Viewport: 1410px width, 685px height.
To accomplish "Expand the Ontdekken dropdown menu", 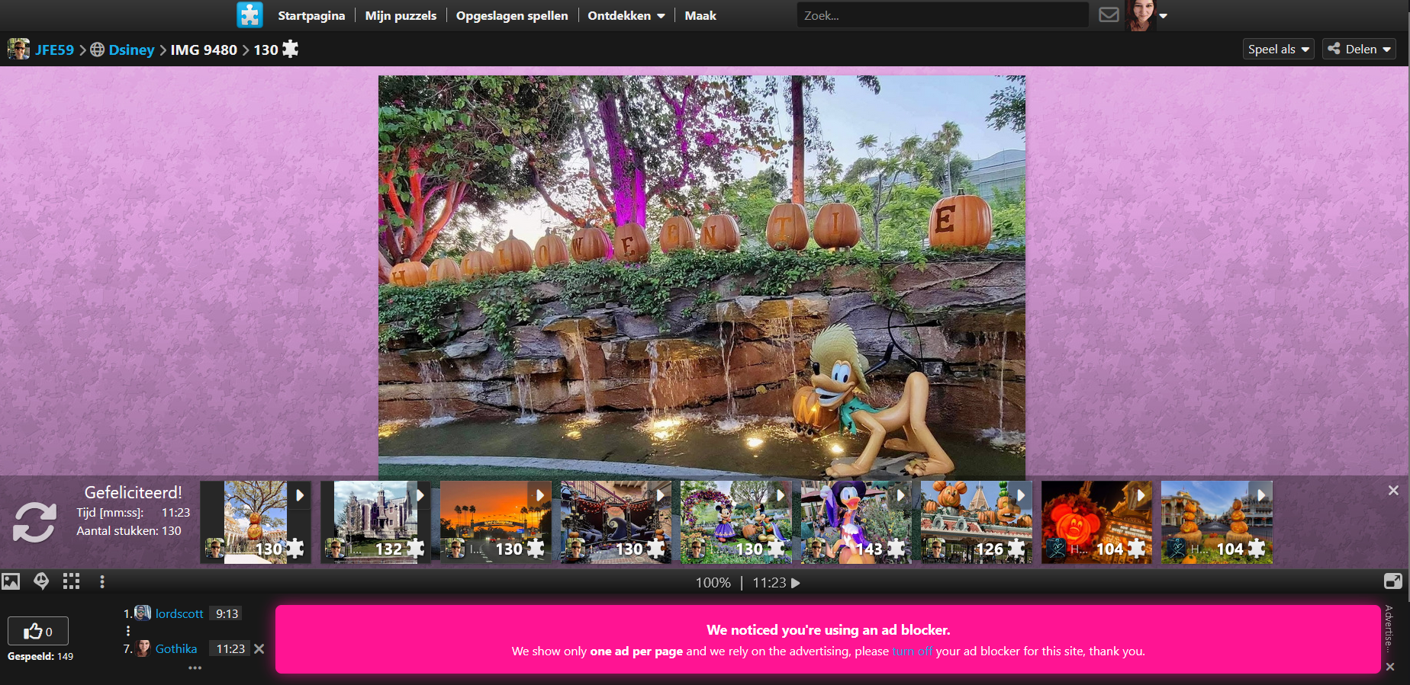I will tap(626, 15).
